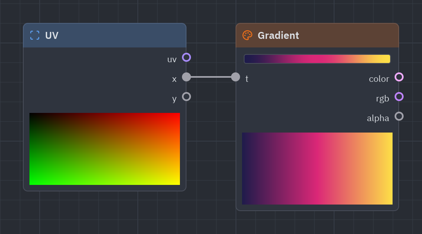Select the wire connecting x to t
The height and width of the screenshot is (234, 422).
[x=211, y=77]
